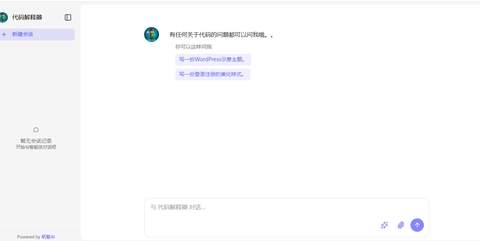Toggle the conversation sidebar visibility
Screen dimensions: 480x241
[x=68, y=17]
